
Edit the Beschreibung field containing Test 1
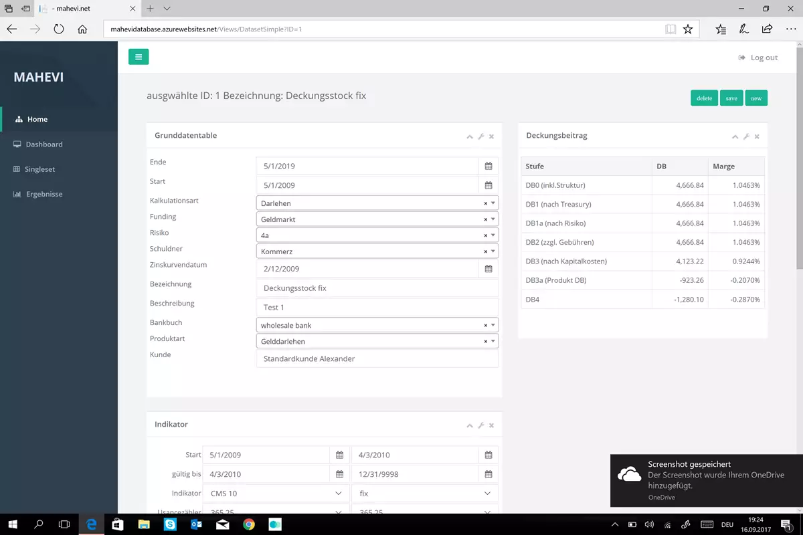pos(377,307)
